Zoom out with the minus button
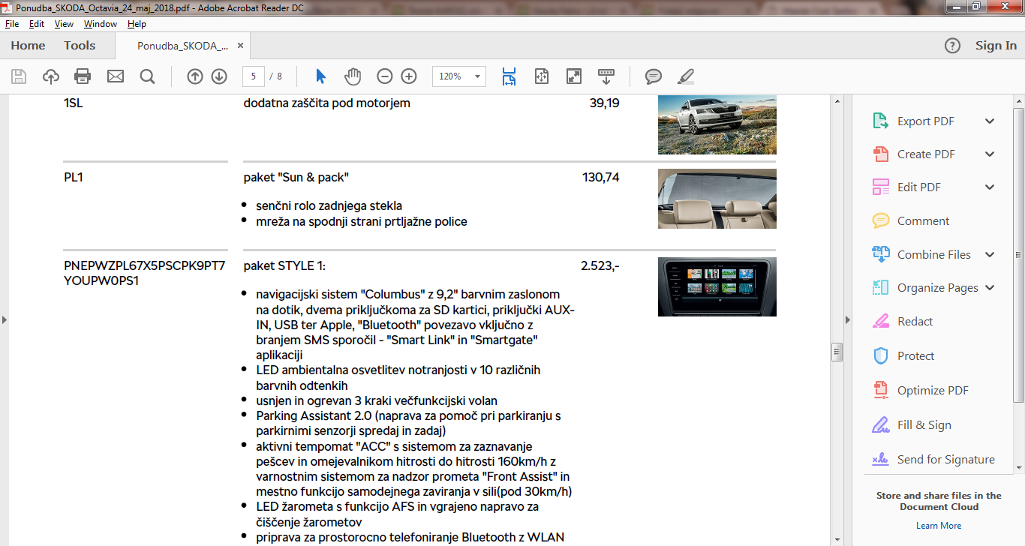The image size is (1025, 546). pyautogui.click(x=385, y=76)
